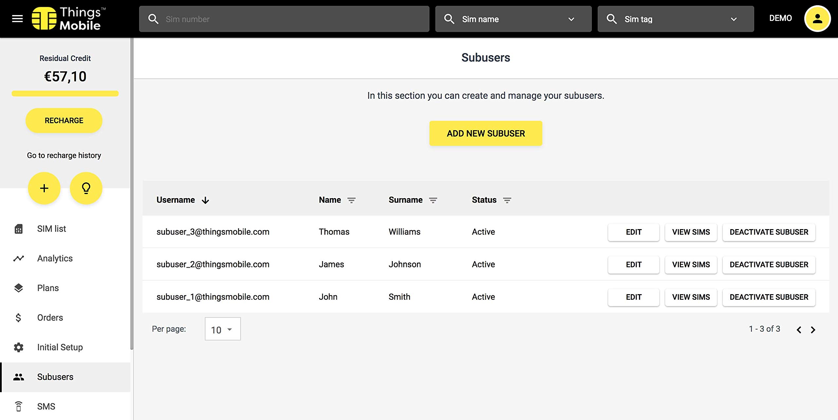Go to the previous page arrow
This screenshot has width=838, height=420.
[799, 329]
